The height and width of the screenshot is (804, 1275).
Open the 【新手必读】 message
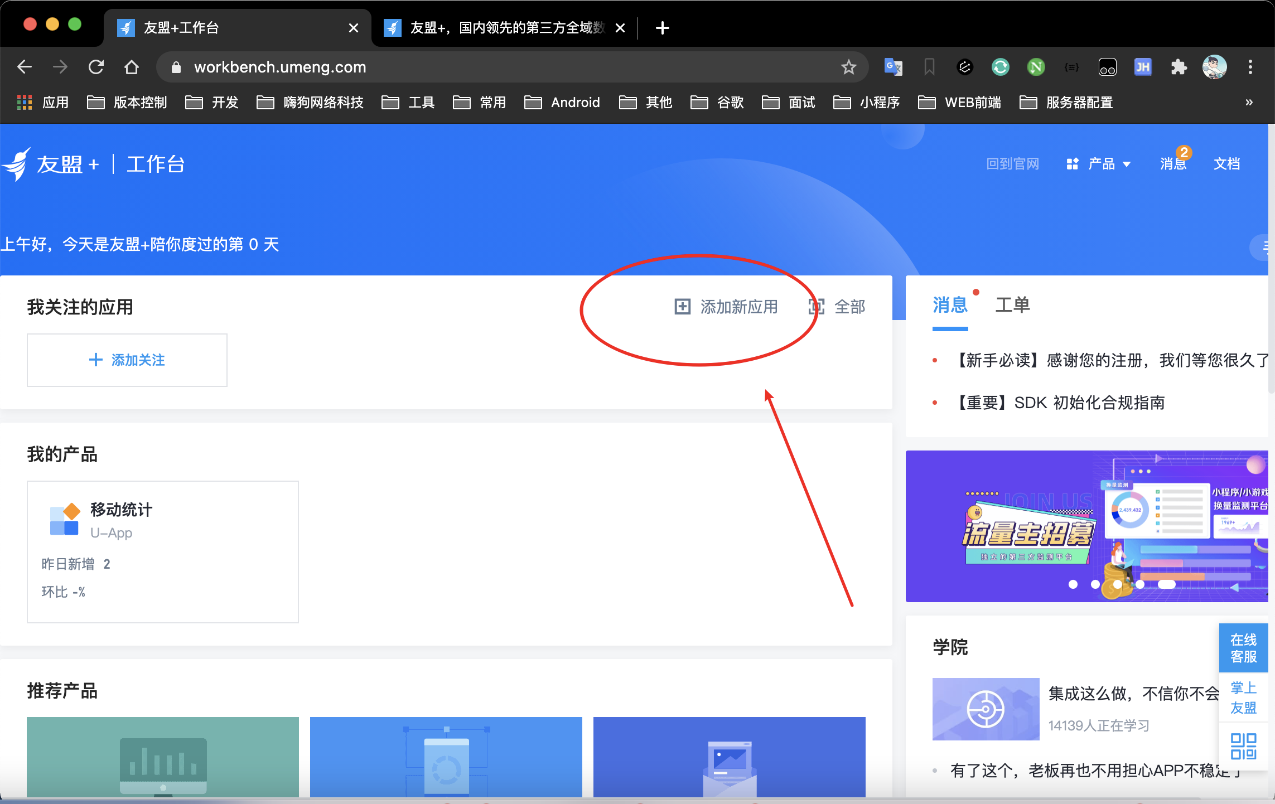tap(1110, 360)
